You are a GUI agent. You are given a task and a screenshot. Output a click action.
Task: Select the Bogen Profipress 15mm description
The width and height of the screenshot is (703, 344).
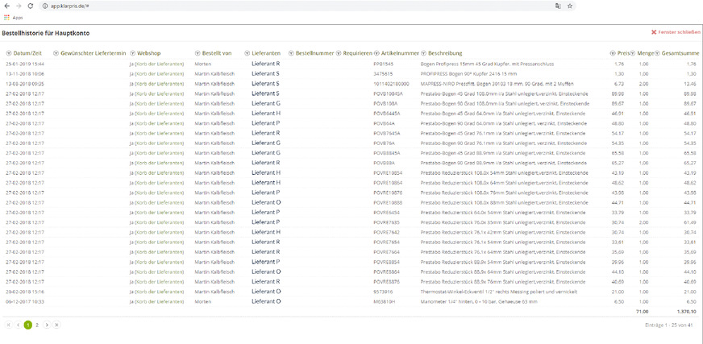click(x=487, y=64)
